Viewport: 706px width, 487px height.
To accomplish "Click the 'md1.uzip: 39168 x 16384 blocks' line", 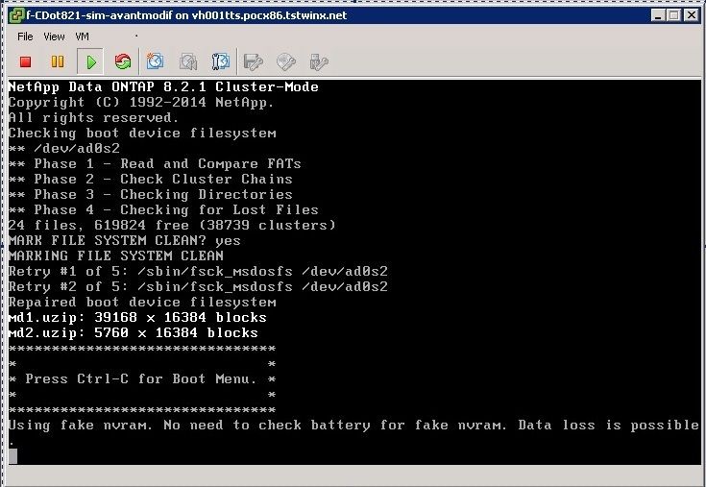I will pos(137,317).
